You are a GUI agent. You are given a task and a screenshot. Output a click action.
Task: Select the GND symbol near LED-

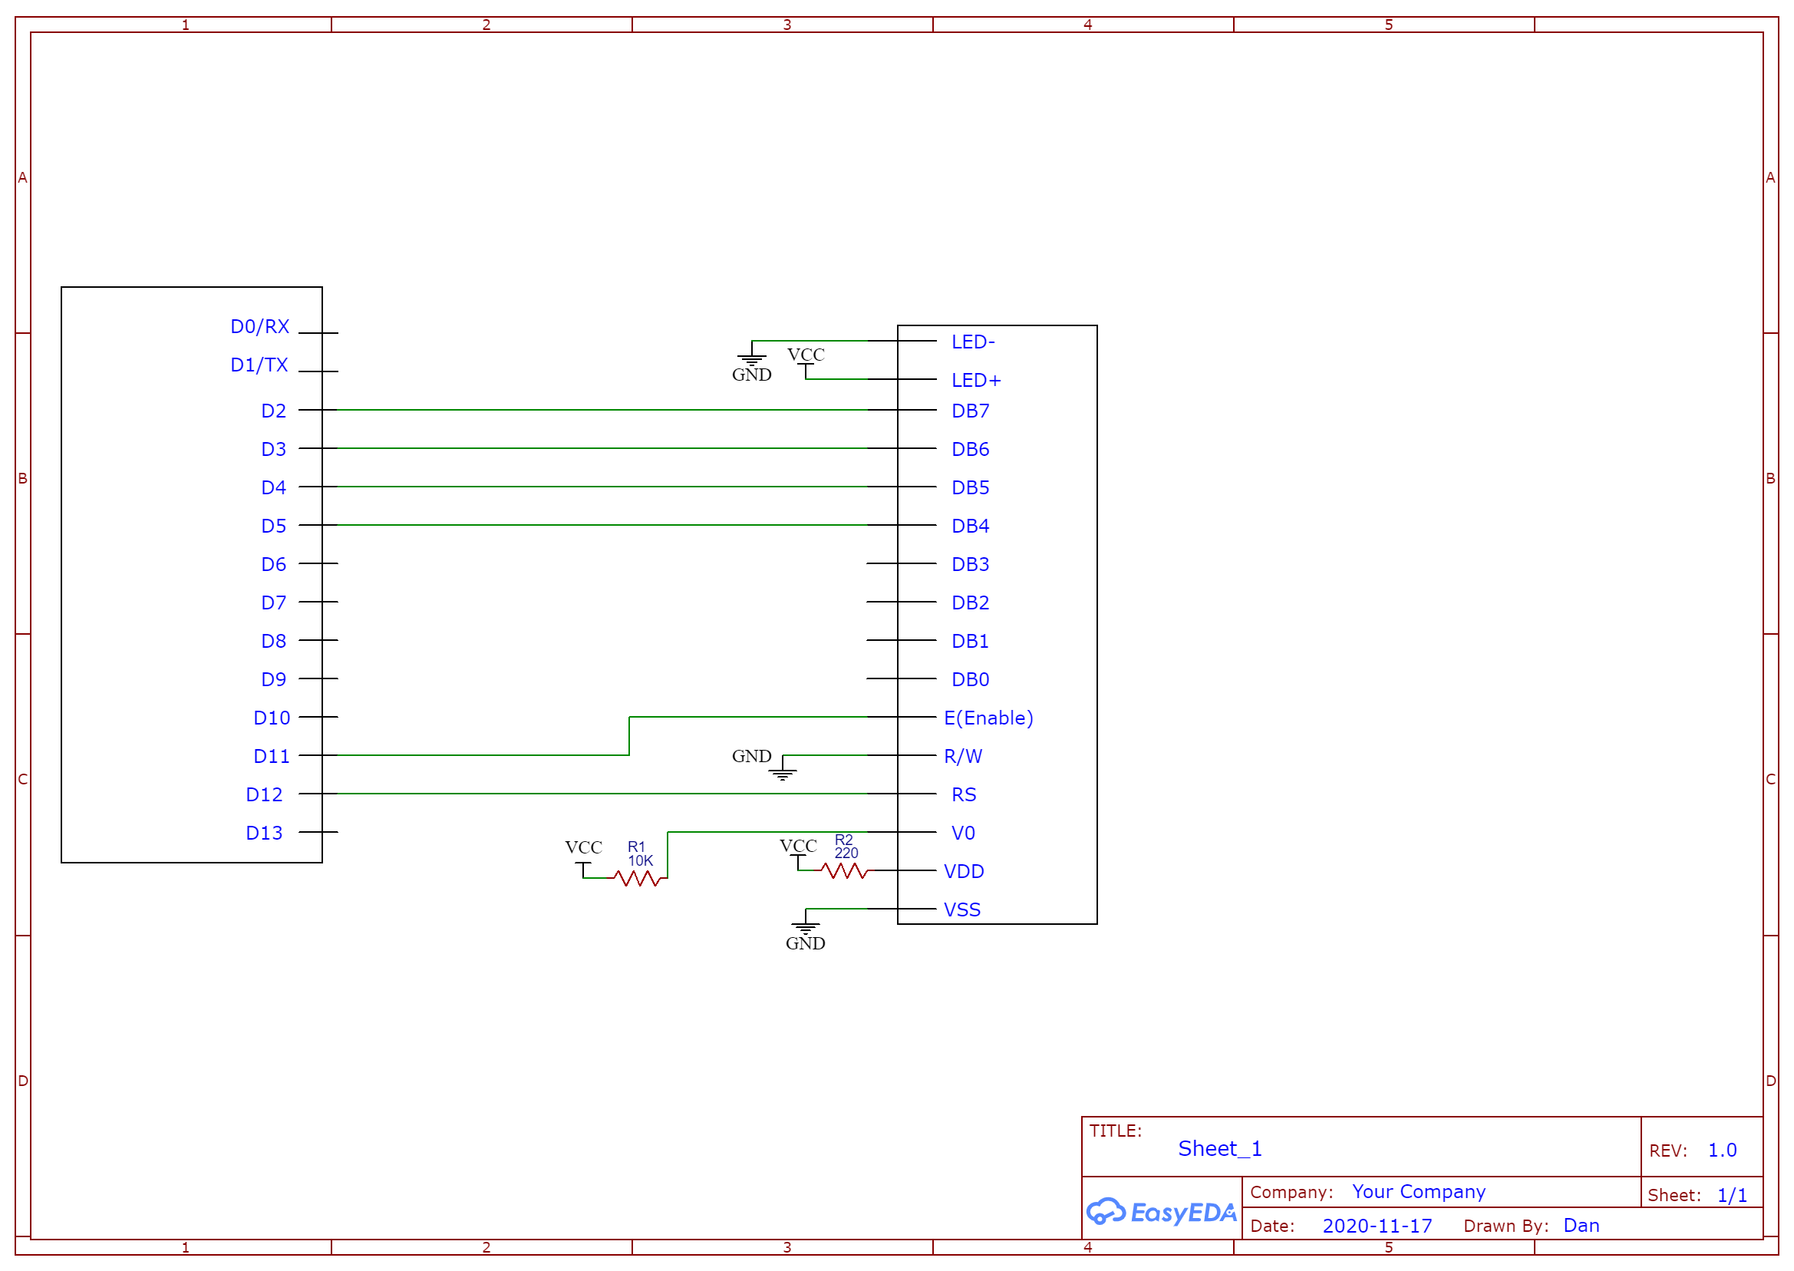pyautogui.click(x=751, y=361)
